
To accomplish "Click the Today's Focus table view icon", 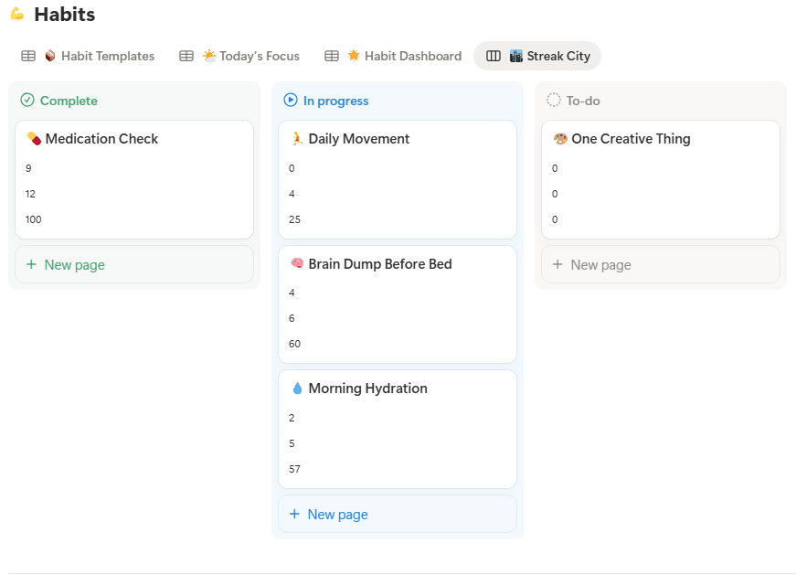I will [186, 56].
